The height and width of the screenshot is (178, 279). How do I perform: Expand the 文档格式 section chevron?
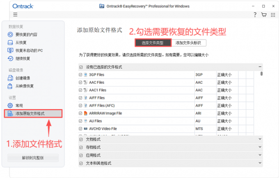(x=260, y=139)
